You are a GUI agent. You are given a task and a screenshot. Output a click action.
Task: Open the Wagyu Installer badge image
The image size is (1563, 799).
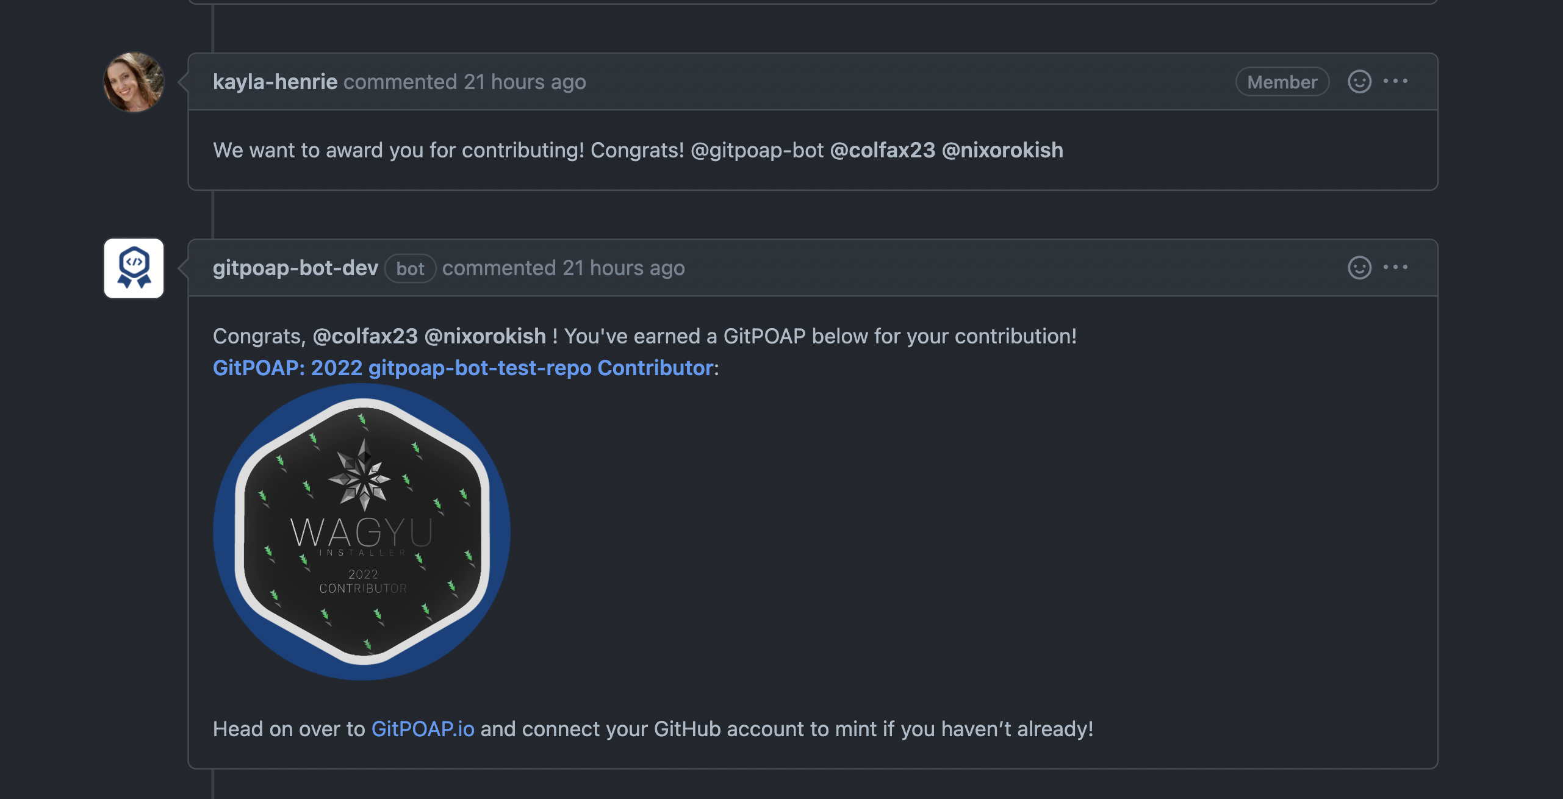[x=362, y=532]
